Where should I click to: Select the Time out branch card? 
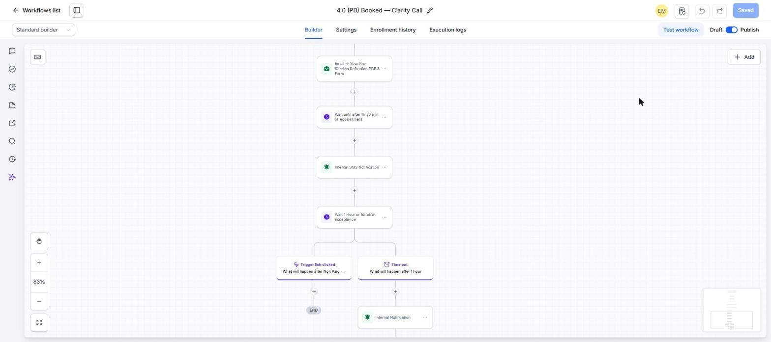point(396,268)
